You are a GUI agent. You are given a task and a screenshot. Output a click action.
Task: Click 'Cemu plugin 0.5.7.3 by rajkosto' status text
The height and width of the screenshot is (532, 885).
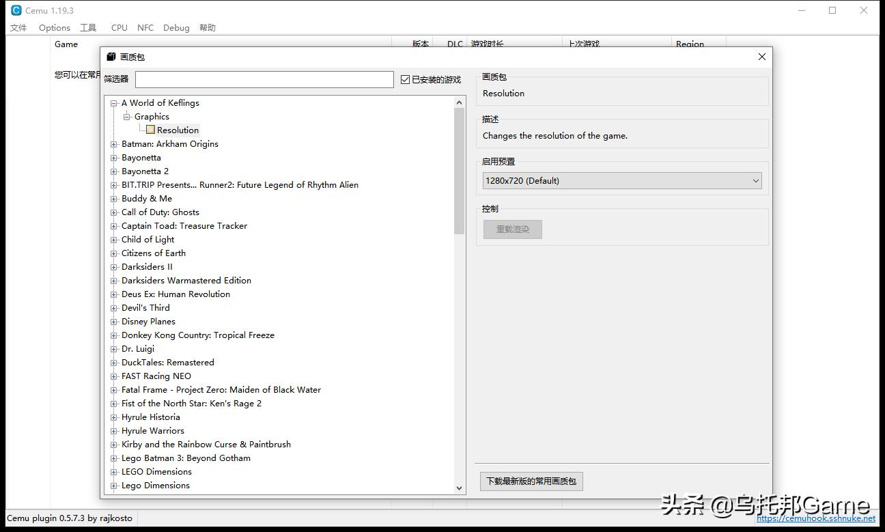[x=70, y=518]
